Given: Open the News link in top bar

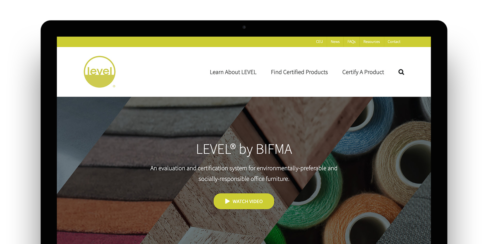Looking at the screenshot, I should click(335, 42).
